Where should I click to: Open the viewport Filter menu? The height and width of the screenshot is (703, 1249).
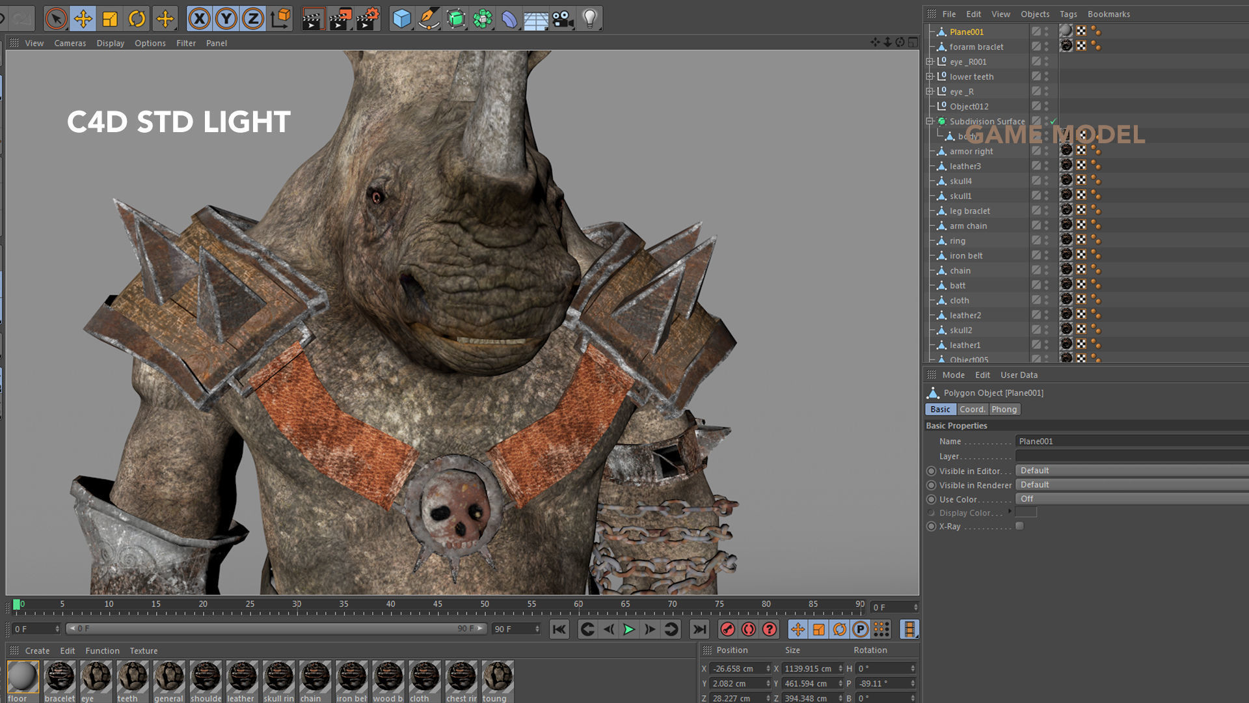point(186,43)
